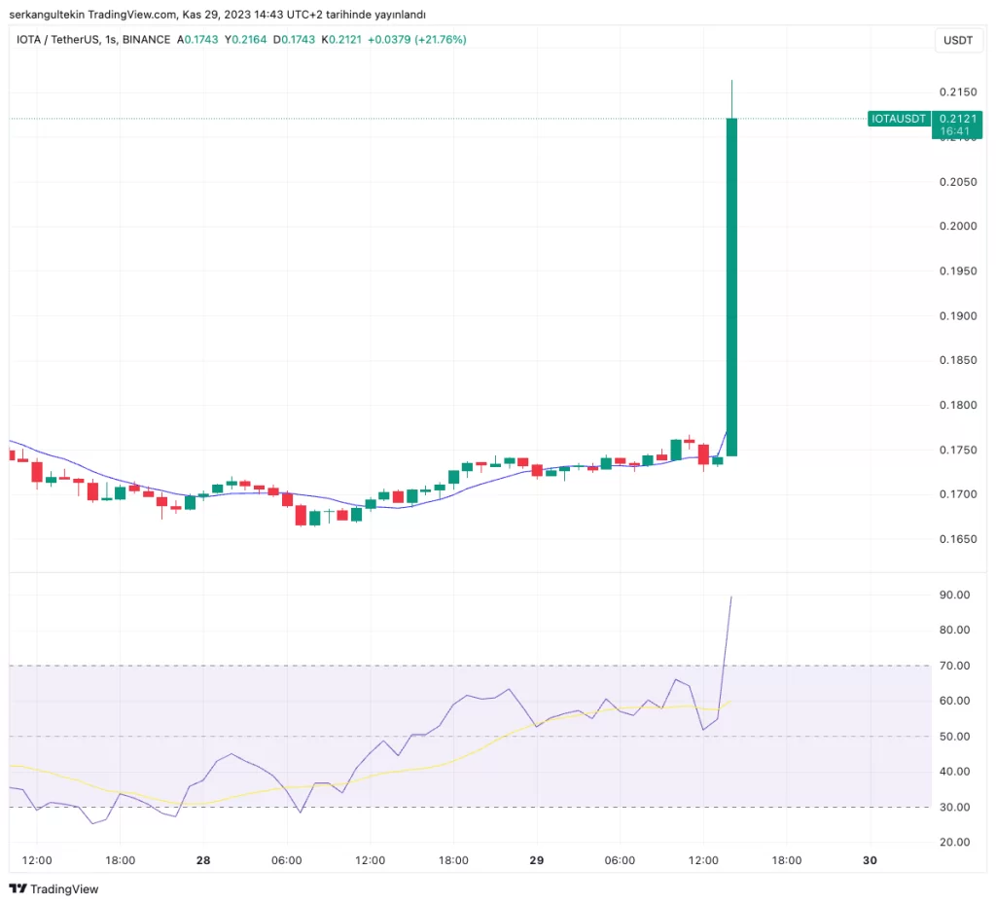The image size is (996, 905).
Task: Select the 30 date marker on time axis
Action: tap(870, 860)
